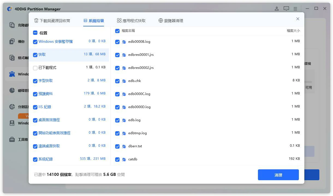Viewport: 333px width, 196px height.
Task: Click the edb.log file name
Action: 134,120
